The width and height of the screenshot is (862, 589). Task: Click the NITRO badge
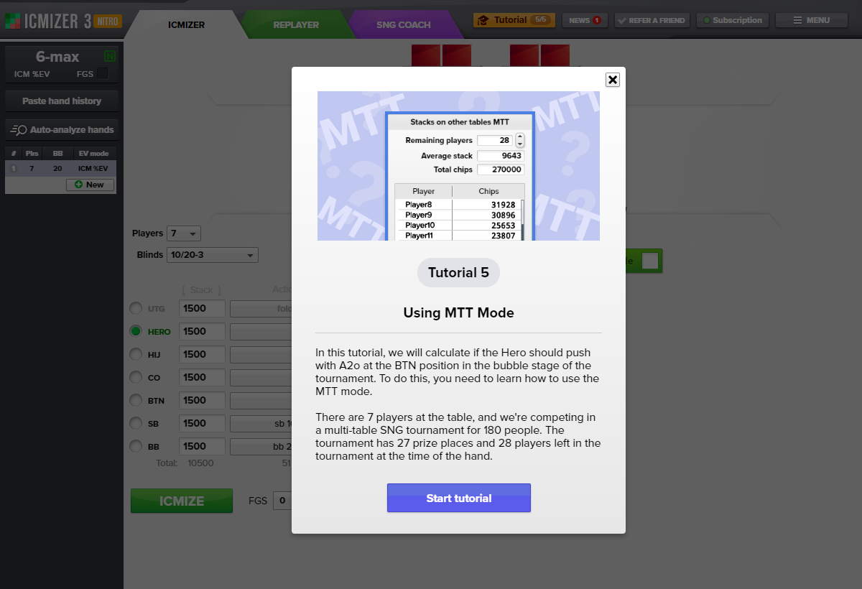[108, 21]
